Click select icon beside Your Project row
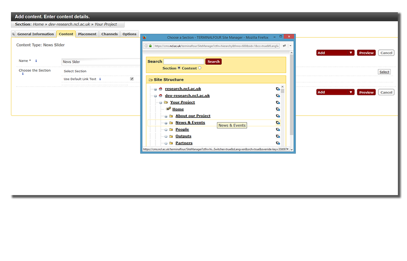The height and width of the screenshot is (261, 407). [278, 102]
